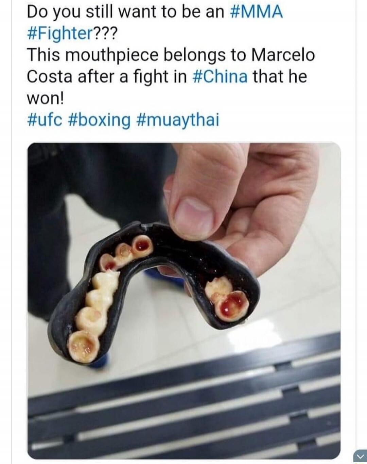Visit the #muaythai hashtag page
The height and width of the screenshot is (464, 367).
click(178, 120)
